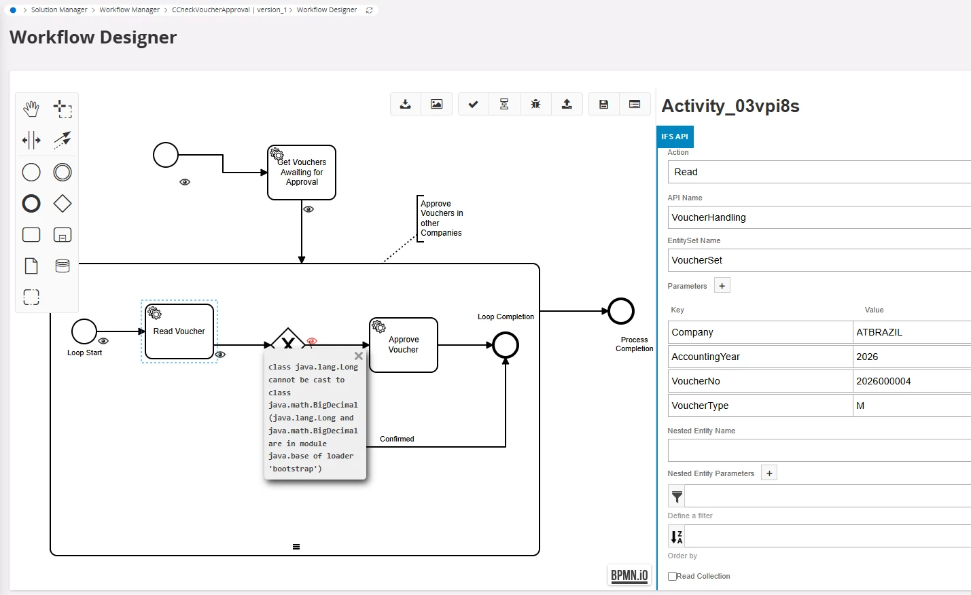The width and height of the screenshot is (971, 595).
Task: Enable the Read Collection checkbox
Action: [673, 576]
